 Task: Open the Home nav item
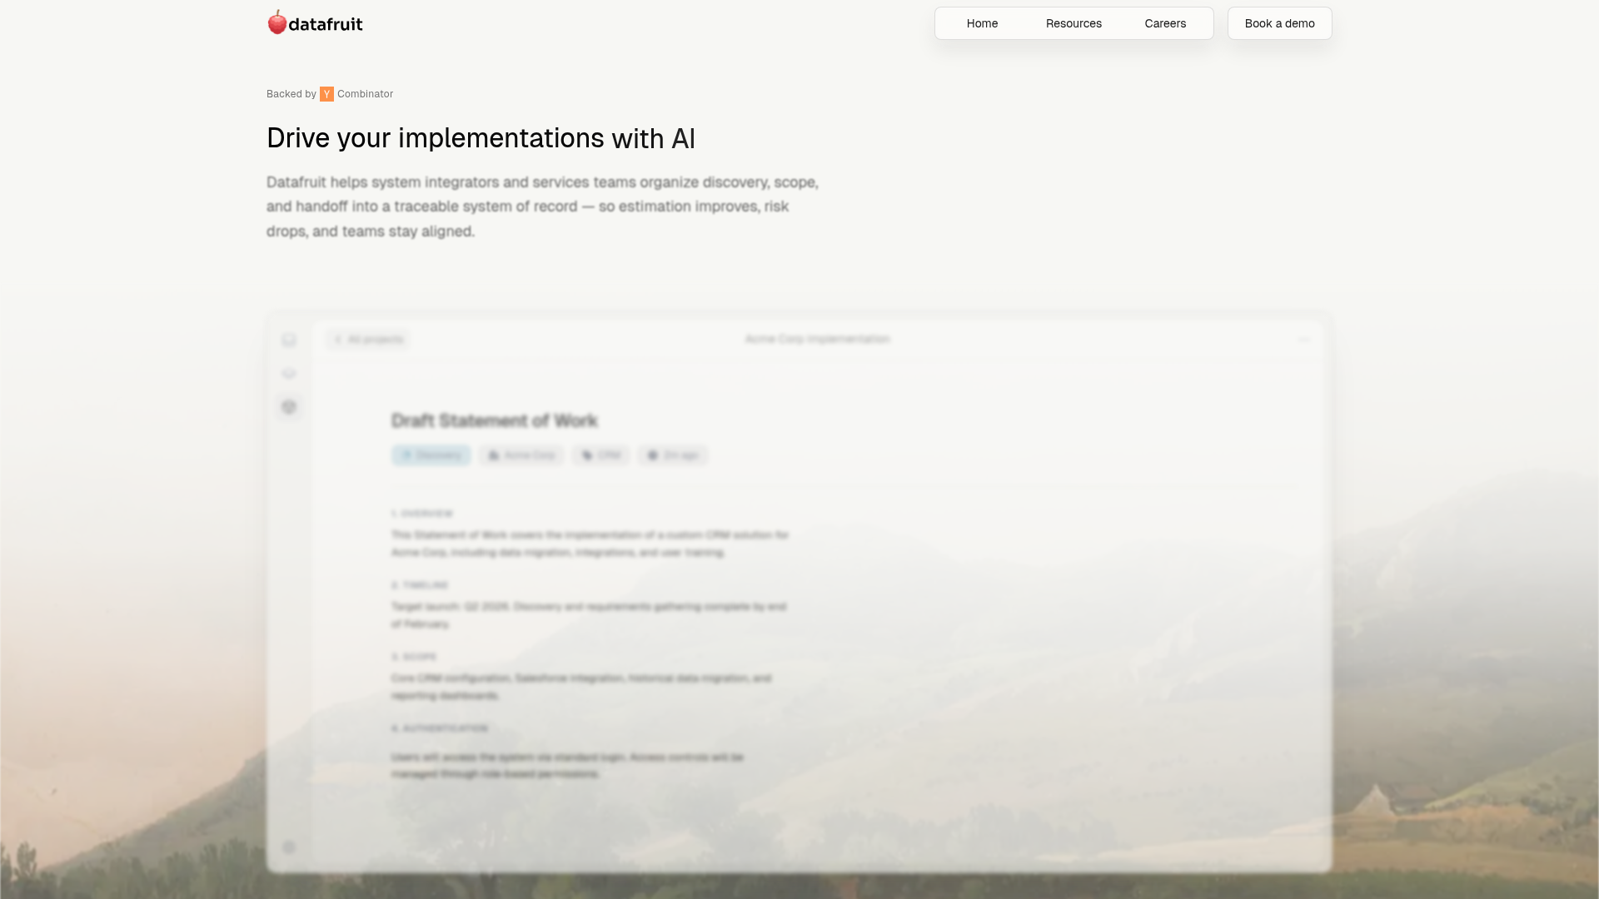pyautogui.click(x=982, y=23)
